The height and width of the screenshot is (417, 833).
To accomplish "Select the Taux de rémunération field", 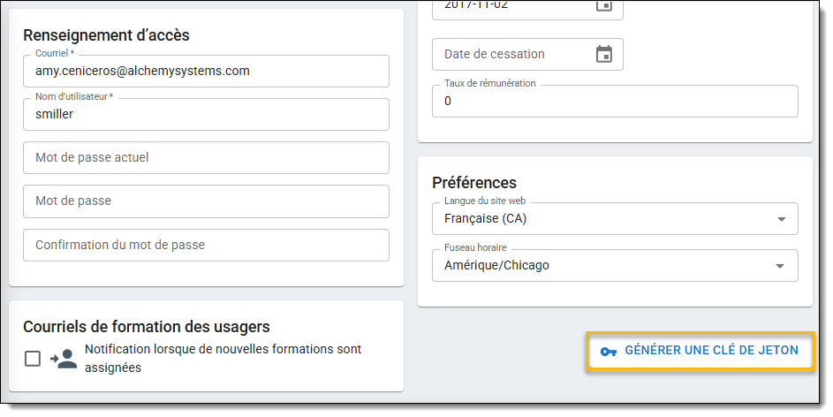I will pos(614,102).
